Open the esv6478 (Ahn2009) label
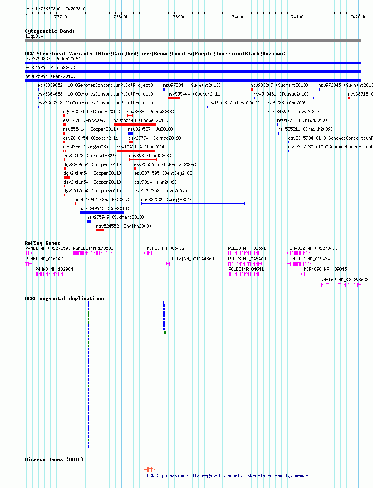The width and height of the screenshot is (373, 488). coord(84,120)
